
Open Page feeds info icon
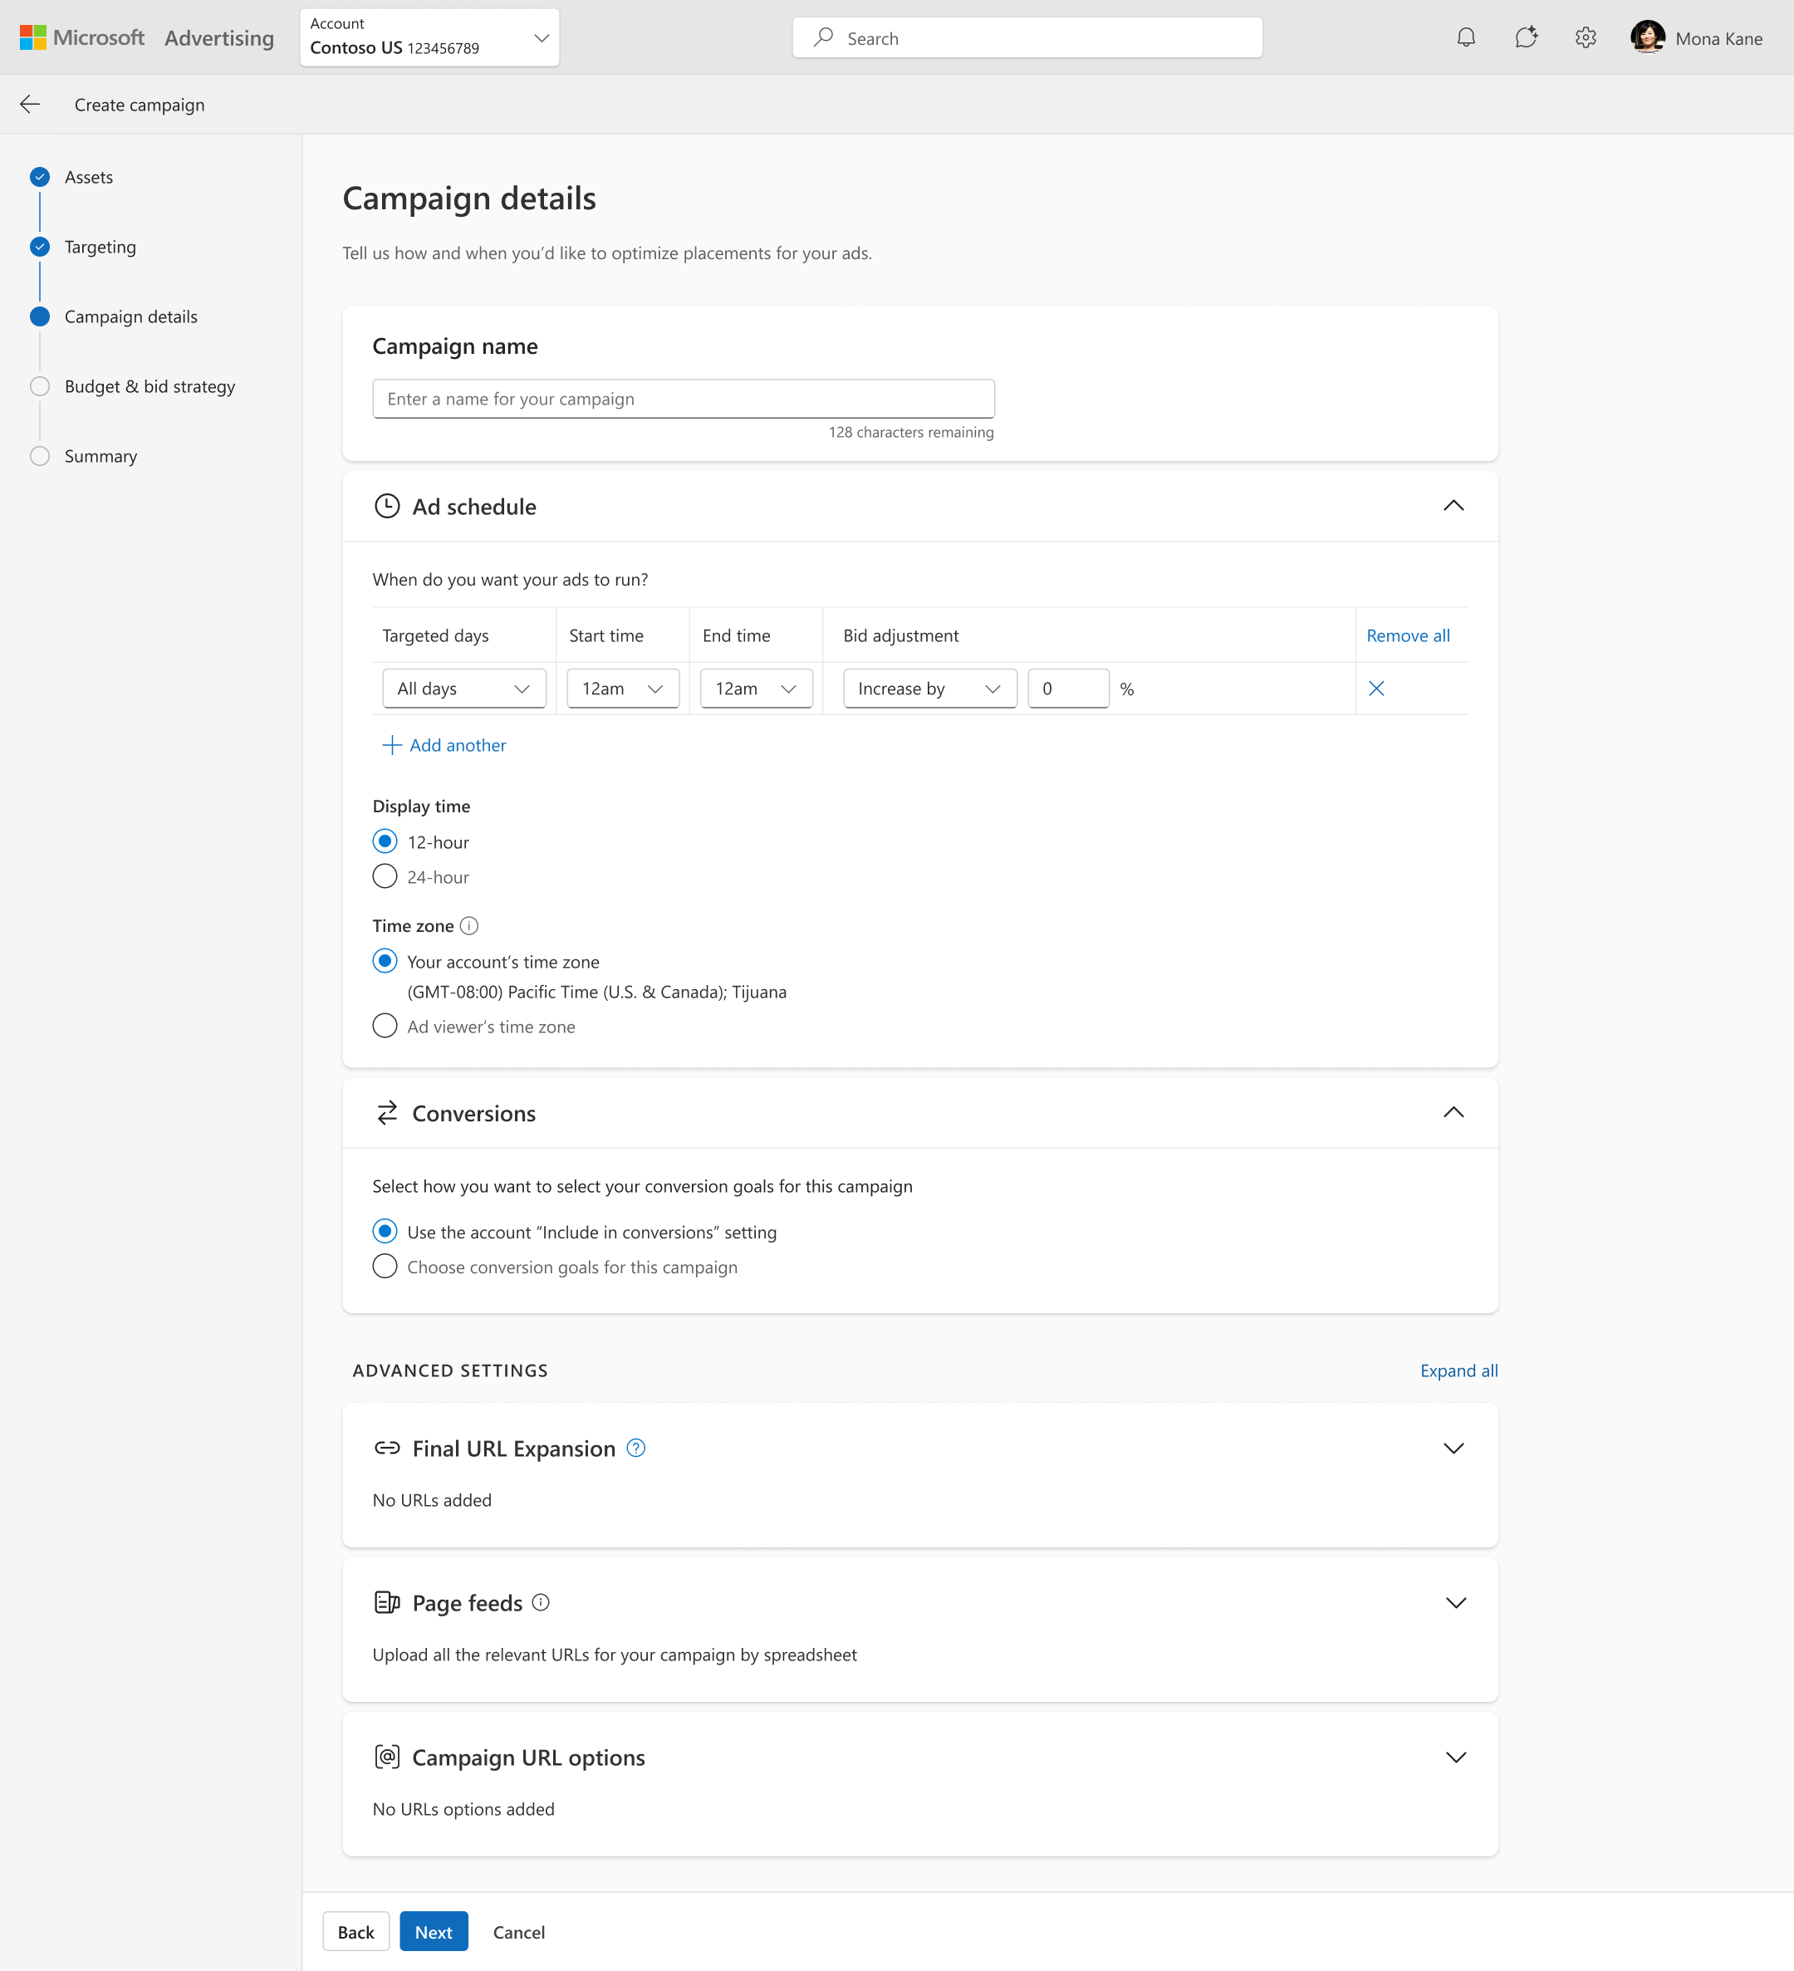(x=541, y=1602)
